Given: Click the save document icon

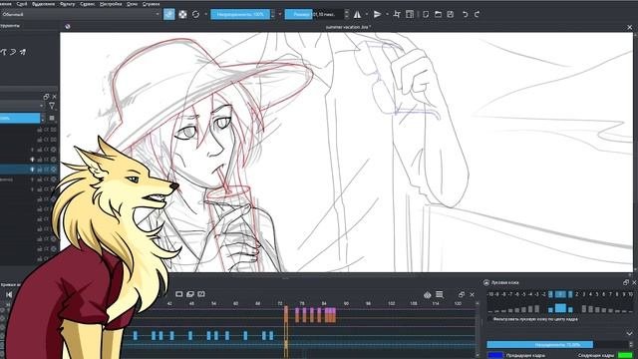Looking at the screenshot, I should [451, 14].
